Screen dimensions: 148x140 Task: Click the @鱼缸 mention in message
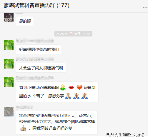pos(90,88)
